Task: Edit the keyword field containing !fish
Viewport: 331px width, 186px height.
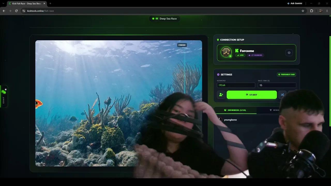Action: click(x=236, y=85)
